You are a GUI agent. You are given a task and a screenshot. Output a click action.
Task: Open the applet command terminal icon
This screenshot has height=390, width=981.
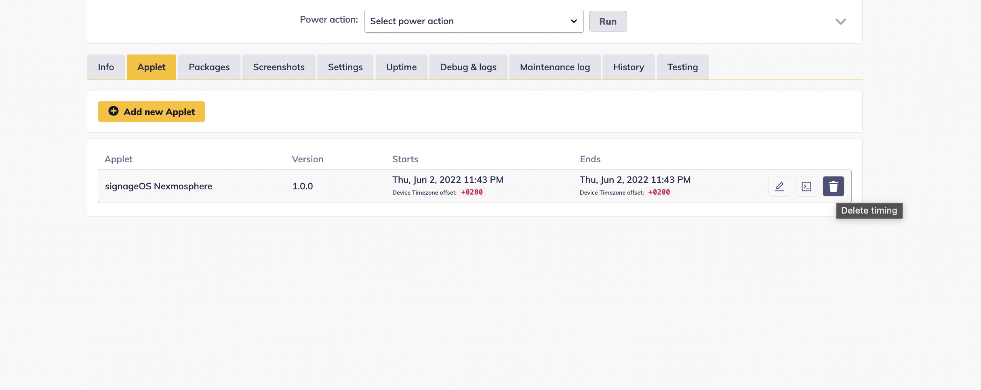806,187
